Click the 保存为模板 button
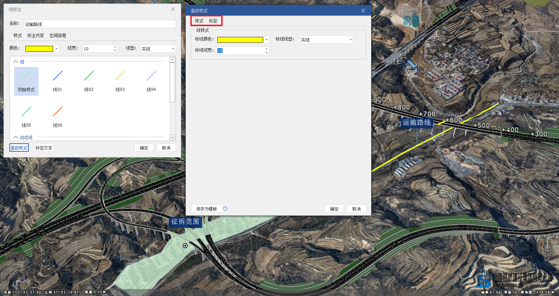The width and height of the screenshot is (559, 296). [x=206, y=209]
